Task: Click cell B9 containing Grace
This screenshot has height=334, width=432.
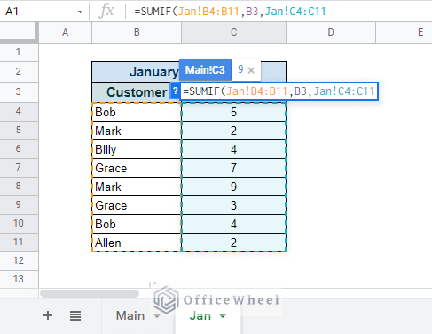Action: click(137, 205)
